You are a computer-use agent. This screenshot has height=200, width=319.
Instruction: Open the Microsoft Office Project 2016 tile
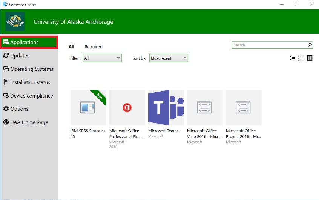click(x=243, y=108)
